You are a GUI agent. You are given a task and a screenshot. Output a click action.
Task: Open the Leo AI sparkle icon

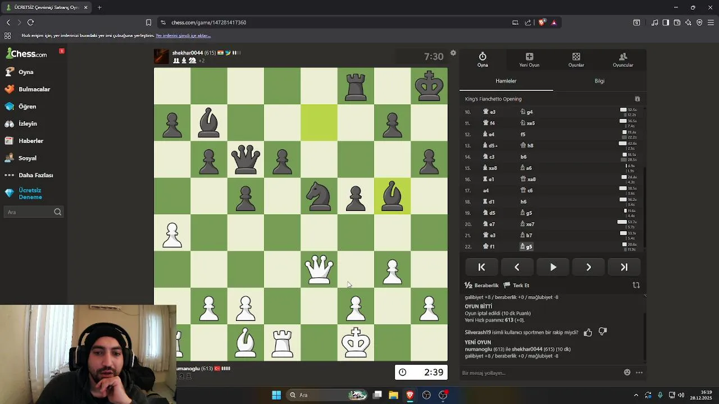pos(688,22)
